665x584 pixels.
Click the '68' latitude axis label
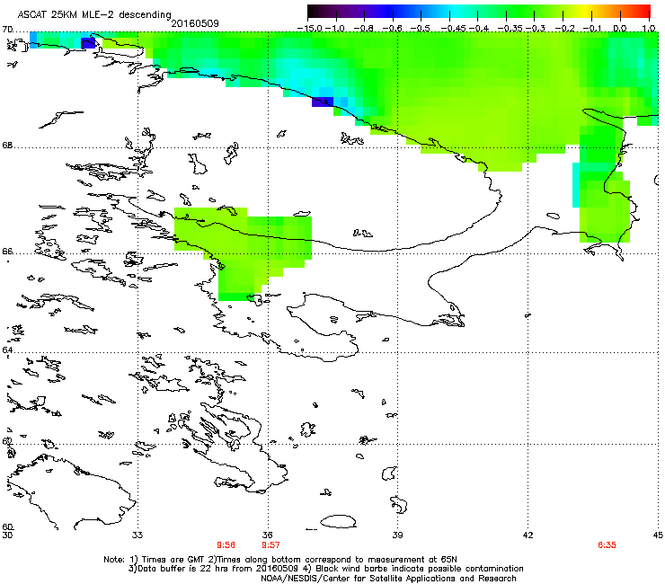point(7,146)
